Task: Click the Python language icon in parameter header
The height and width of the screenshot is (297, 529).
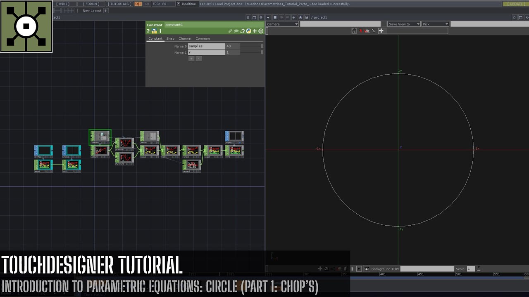Action: (248, 31)
